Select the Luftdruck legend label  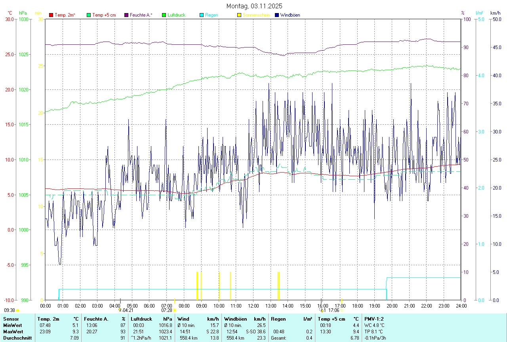point(176,15)
